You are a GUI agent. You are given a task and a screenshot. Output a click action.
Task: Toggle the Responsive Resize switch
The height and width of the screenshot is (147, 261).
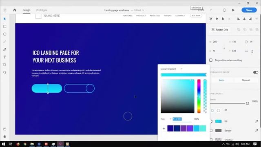[x=256, y=72]
